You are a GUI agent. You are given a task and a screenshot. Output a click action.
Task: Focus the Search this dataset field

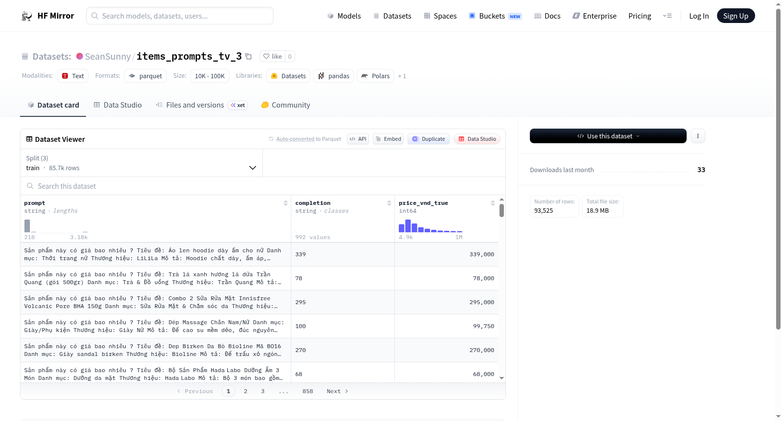click(x=263, y=186)
